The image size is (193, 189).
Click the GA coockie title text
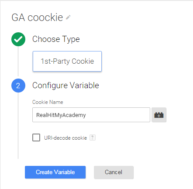pos(37,17)
